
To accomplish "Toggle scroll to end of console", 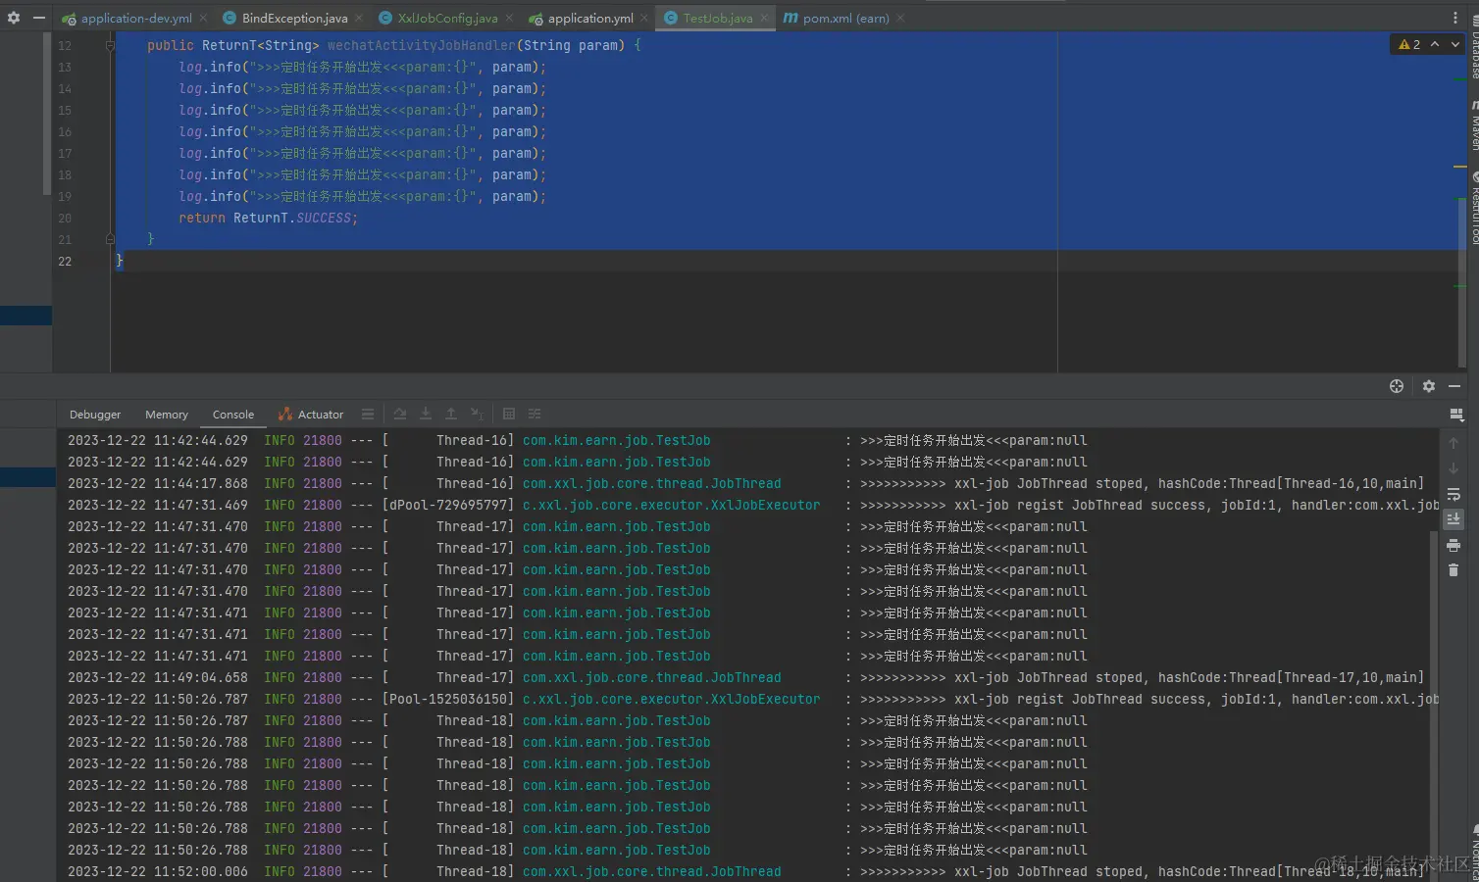I will tap(1453, 519).
